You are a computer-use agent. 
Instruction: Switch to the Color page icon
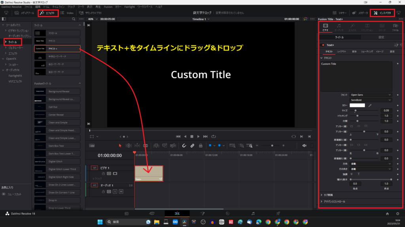pyautogui.click(x=227, y=214)
